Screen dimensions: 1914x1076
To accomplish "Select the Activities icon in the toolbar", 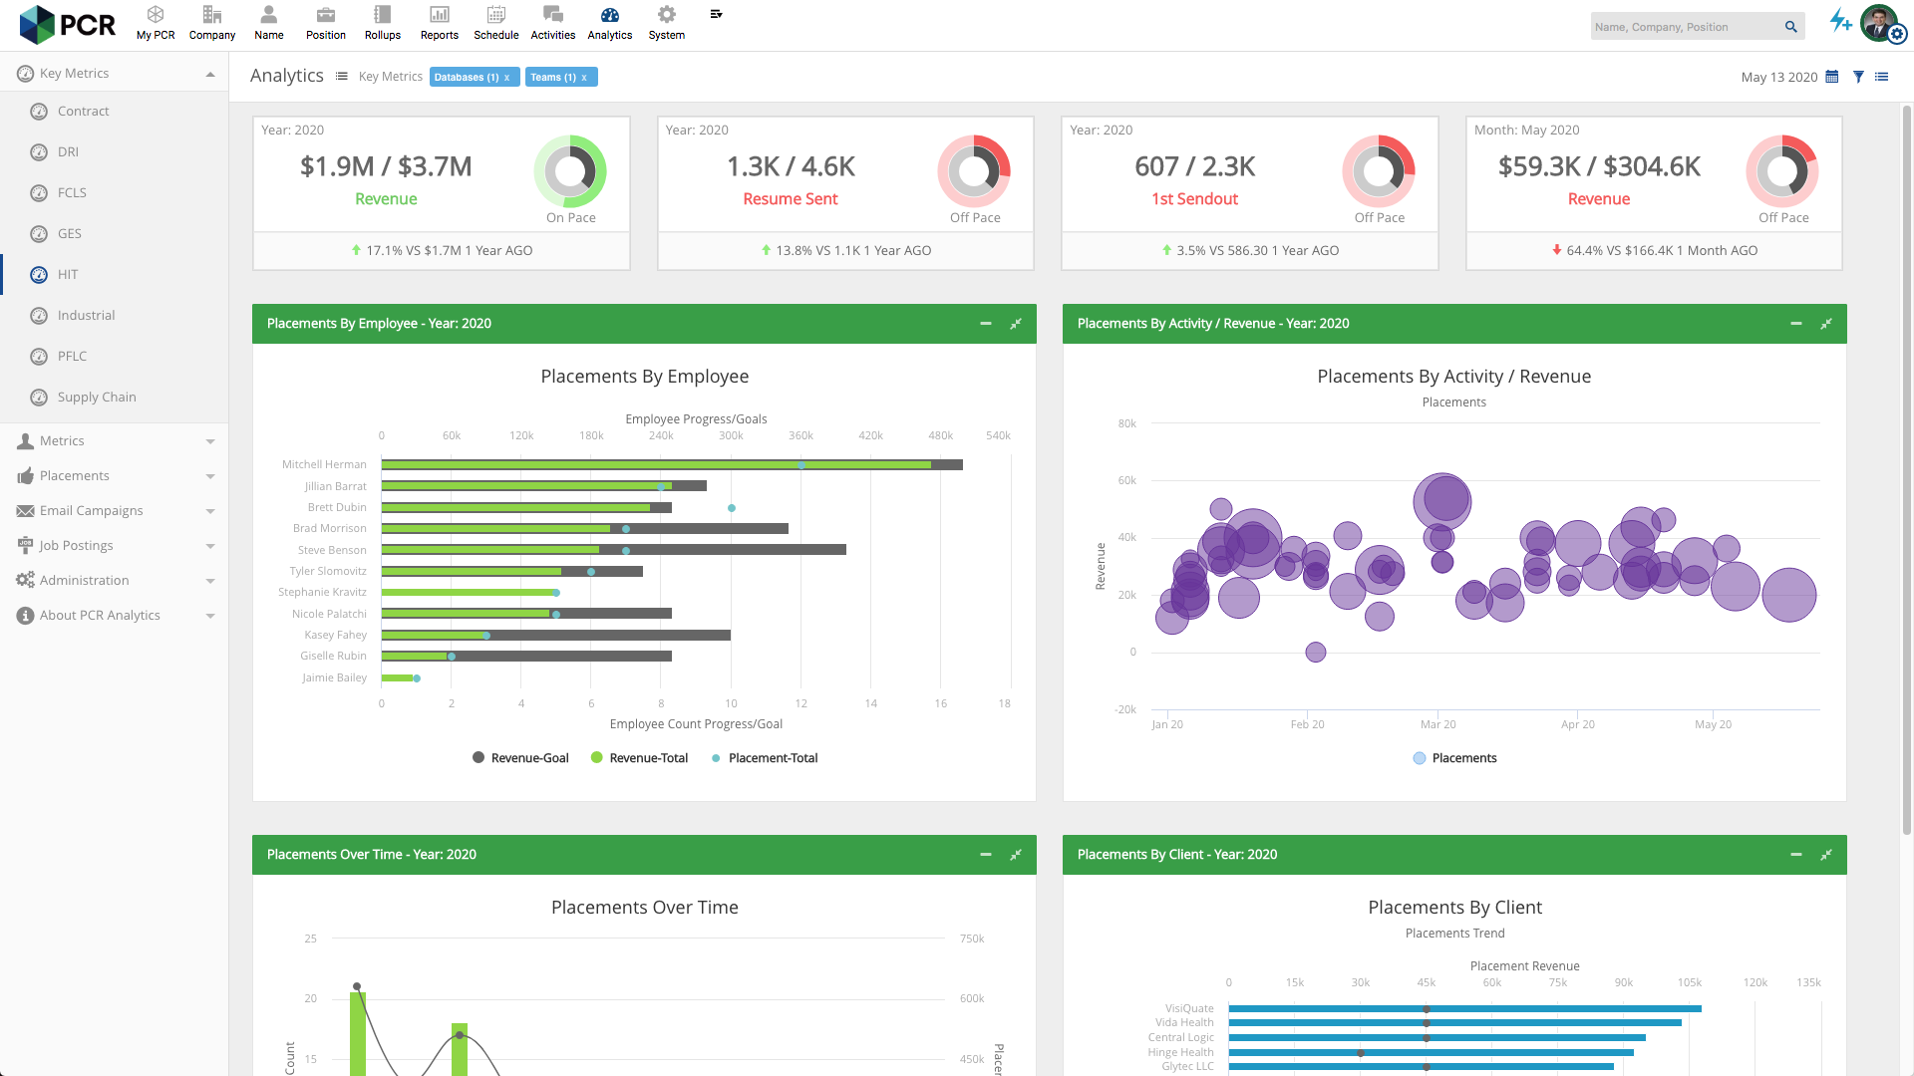I will pyautogui.click(x=552, y=23).
